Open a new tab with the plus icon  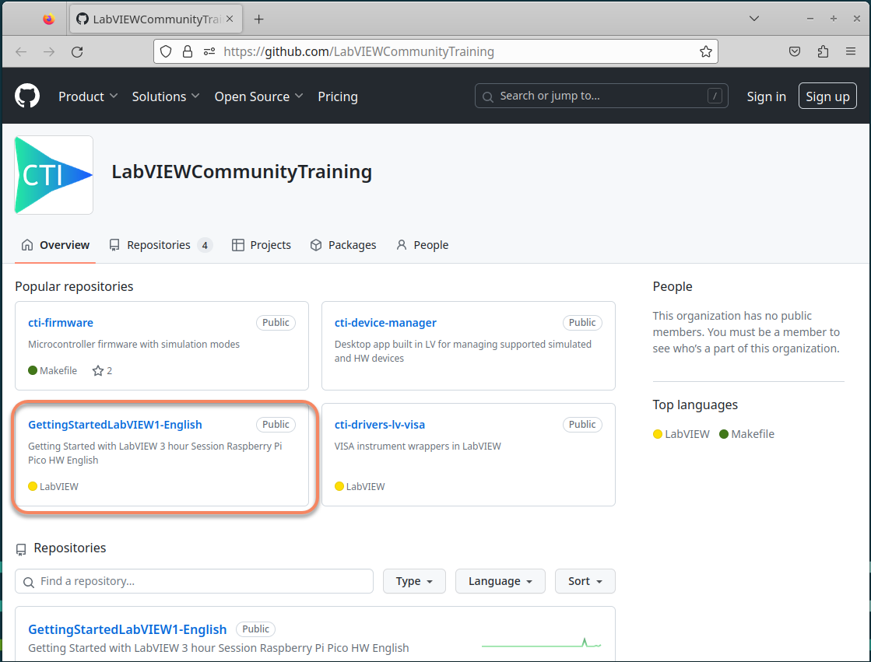click(x=259, y=19)
